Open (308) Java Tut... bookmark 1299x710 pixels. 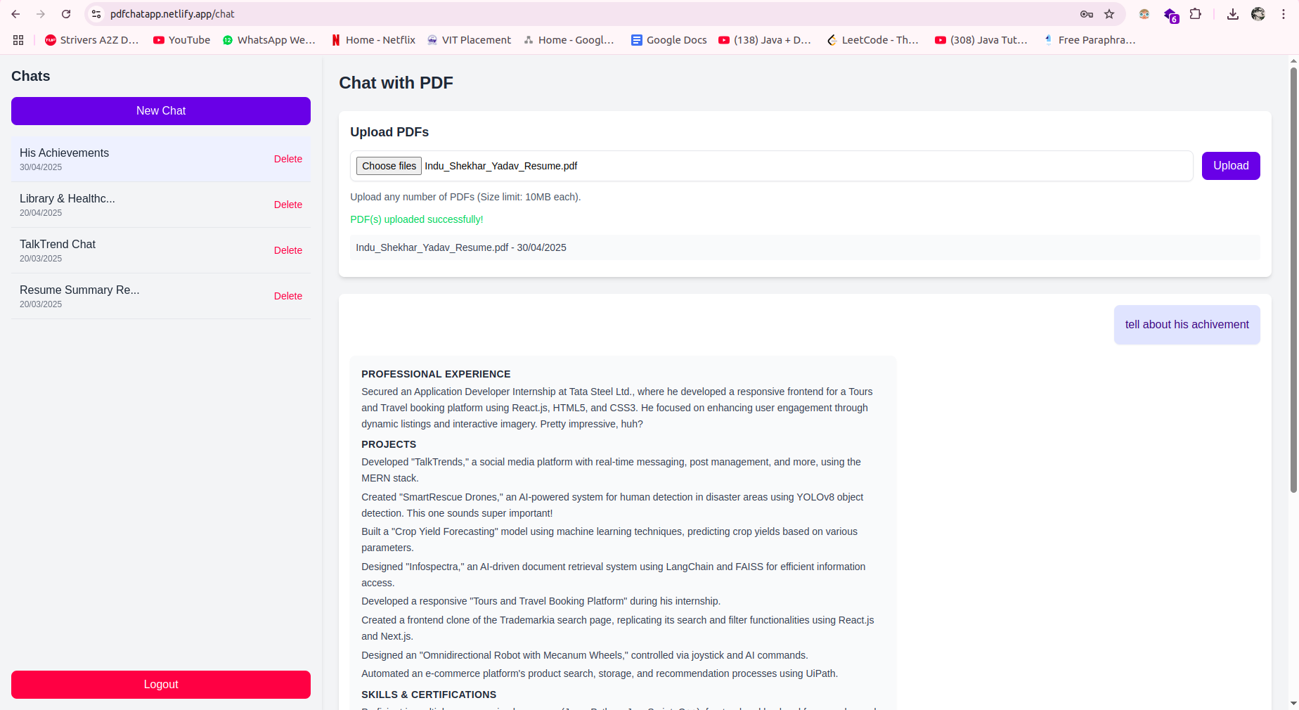coord(981,40)
